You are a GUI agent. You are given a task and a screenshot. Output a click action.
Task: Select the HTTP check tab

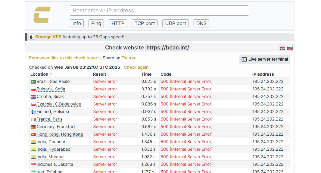118,23
